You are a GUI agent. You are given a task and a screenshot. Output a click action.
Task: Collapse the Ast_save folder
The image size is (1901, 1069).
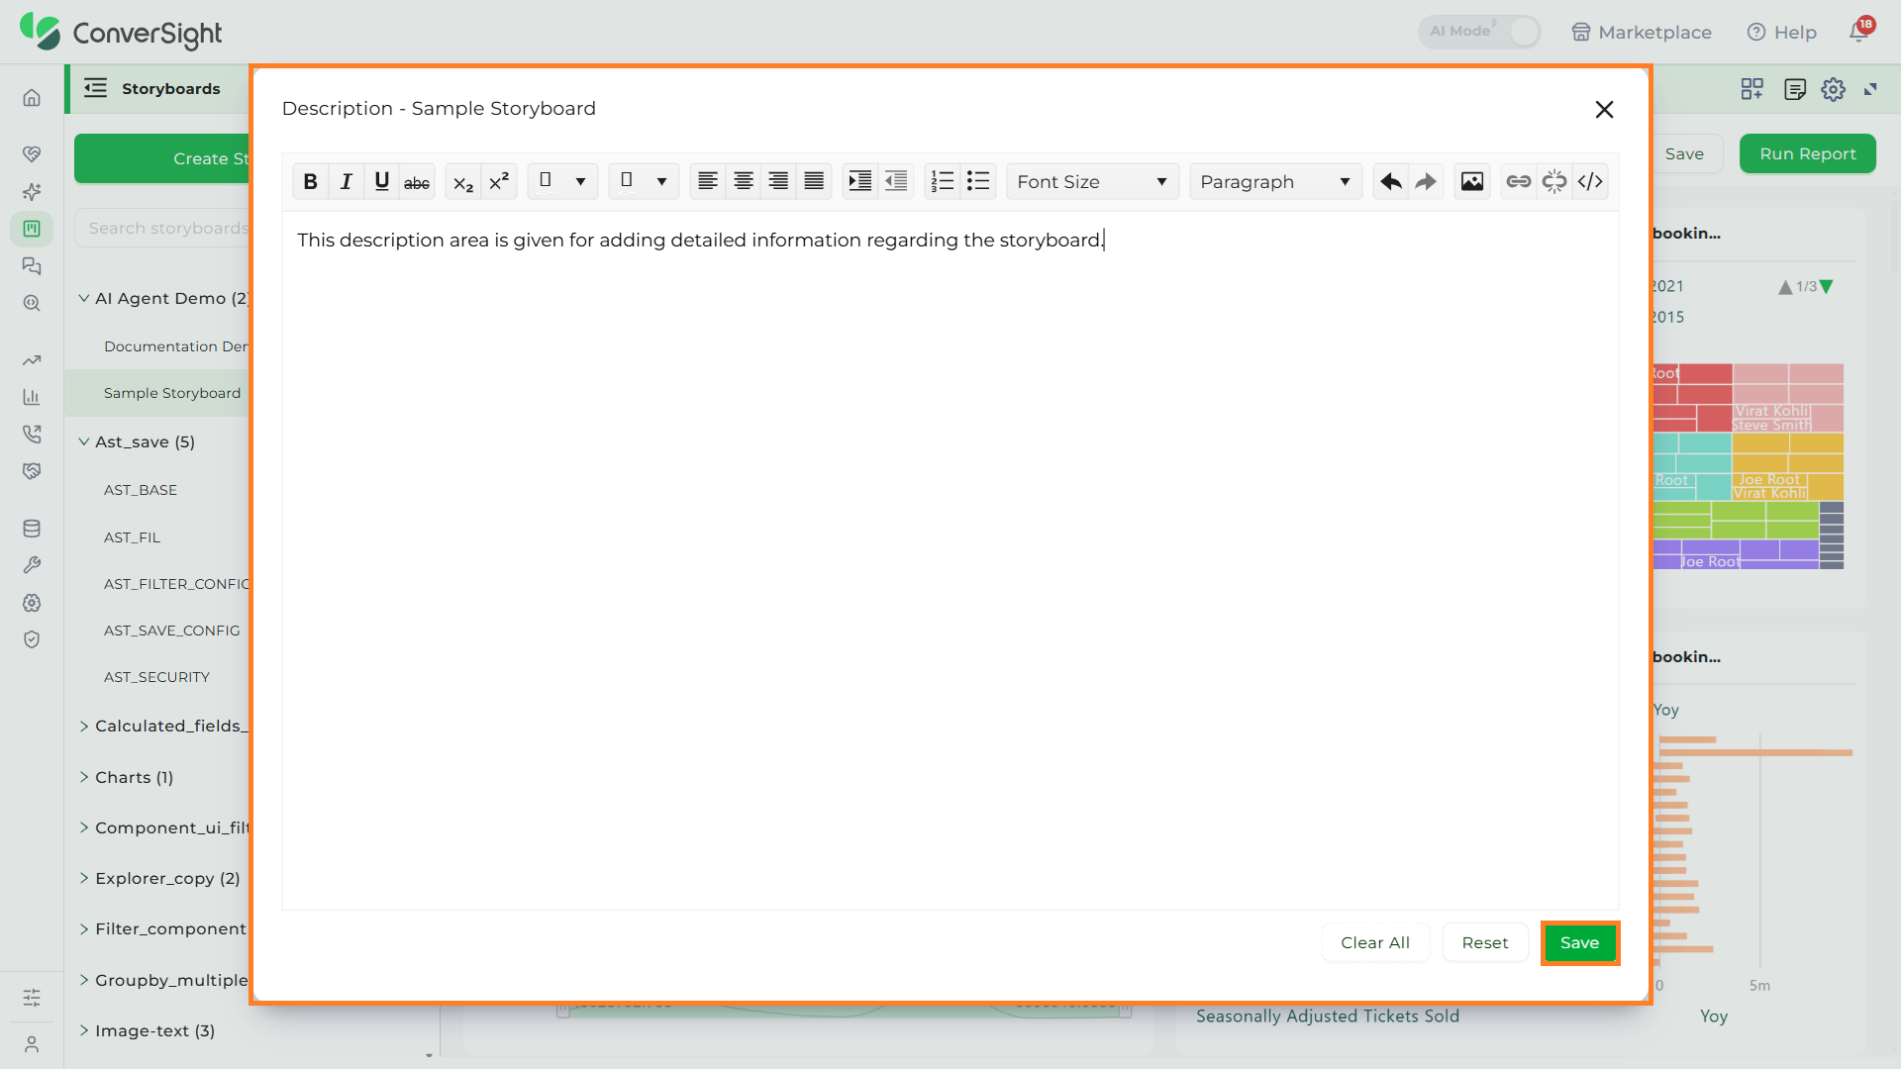pos(84,441)
